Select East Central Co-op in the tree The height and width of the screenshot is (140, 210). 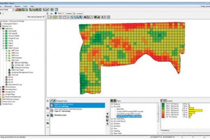[x=15, y=85]
